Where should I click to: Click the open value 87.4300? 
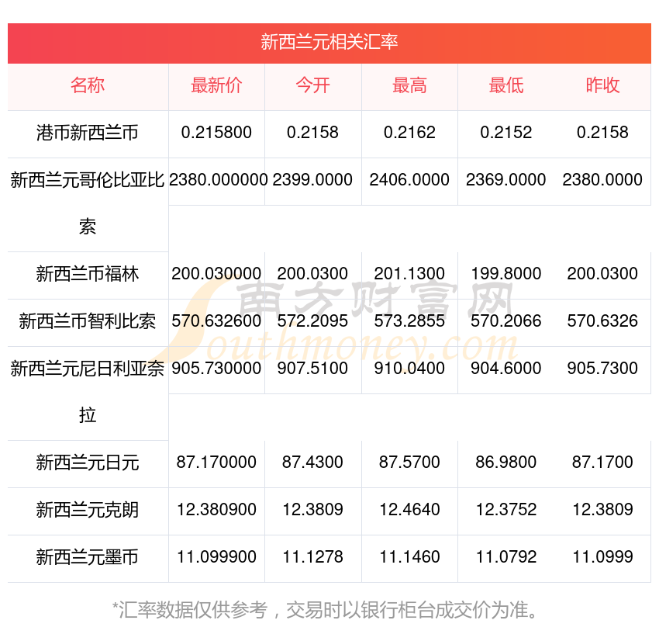point(312,463)
